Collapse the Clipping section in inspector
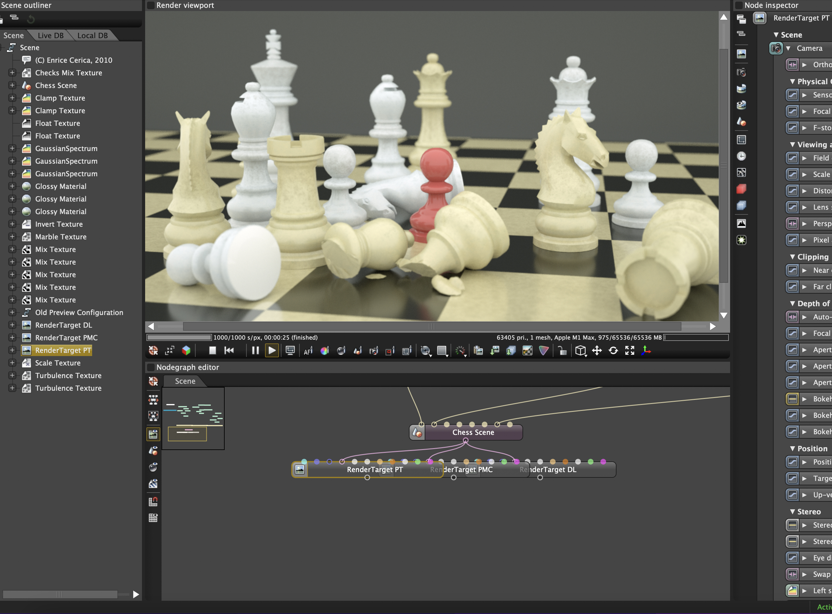The image size is (832, 614). point(793,257)
